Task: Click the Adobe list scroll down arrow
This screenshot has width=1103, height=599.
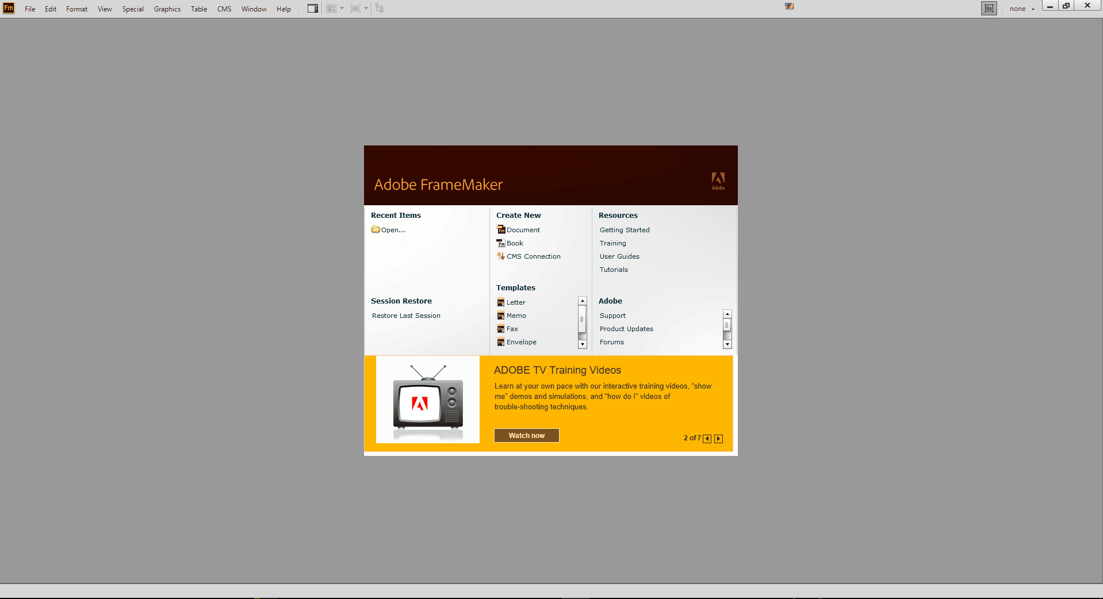Action: (x=727, y=344)
